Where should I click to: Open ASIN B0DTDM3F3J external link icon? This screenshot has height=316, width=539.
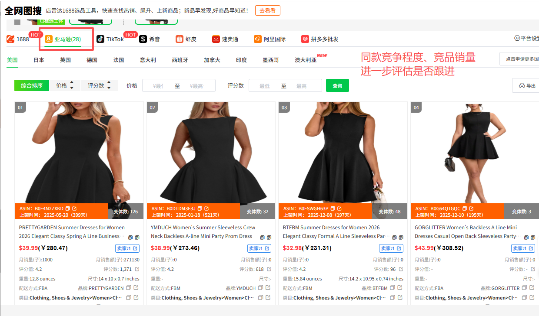coord(206,208)
